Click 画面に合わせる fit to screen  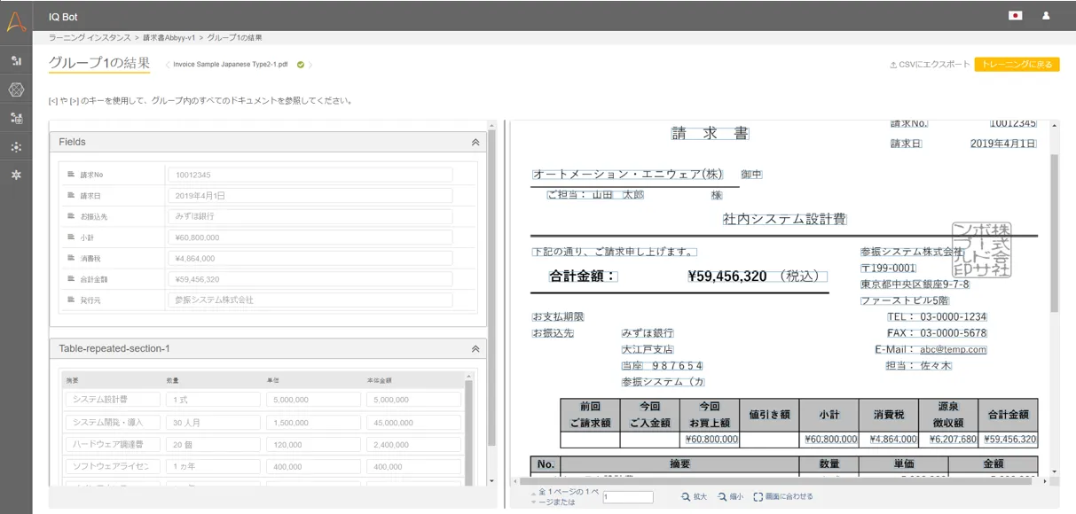pyautogui.click(x=783, y=497)
